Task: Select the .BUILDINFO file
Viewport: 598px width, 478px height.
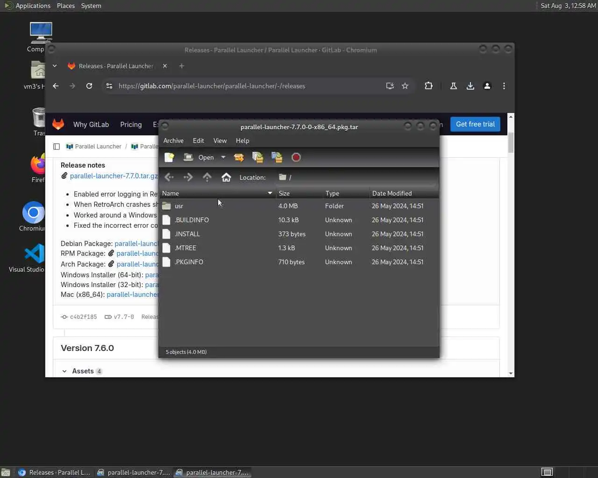Action: (299, 220)
